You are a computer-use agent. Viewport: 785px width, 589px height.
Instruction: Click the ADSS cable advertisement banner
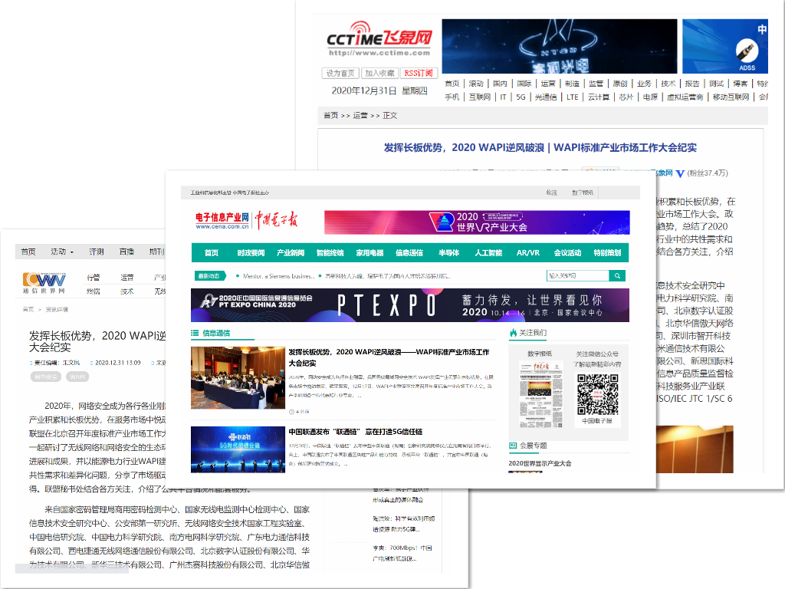(x=725, y=47)
